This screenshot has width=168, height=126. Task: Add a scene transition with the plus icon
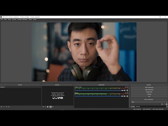(x=162, y=104)
